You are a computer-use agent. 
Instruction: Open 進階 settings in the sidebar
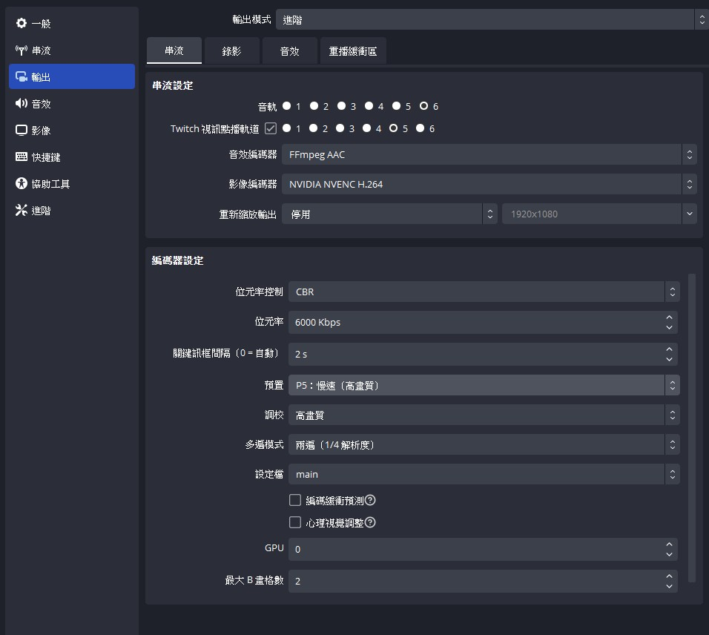tap(72, 210)
